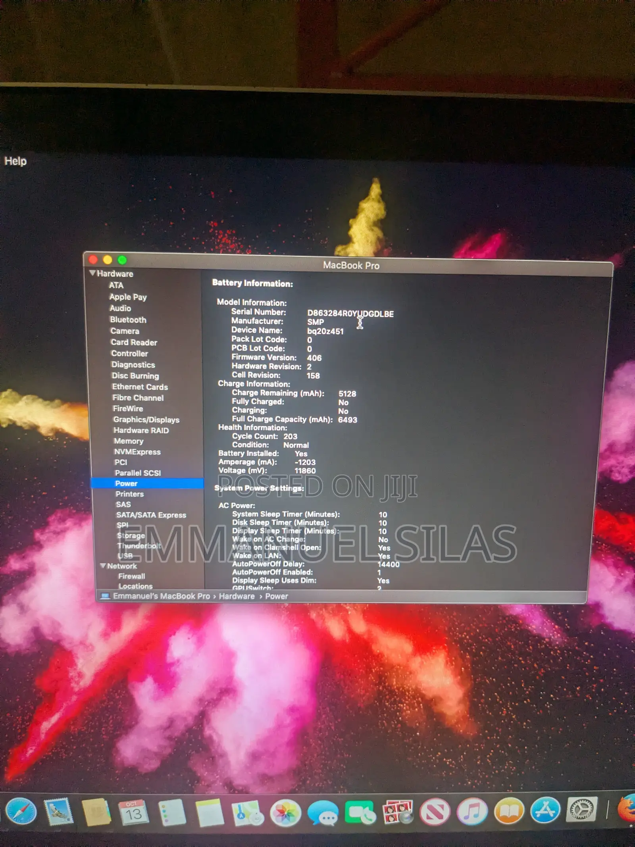Open iTunes music note icon

(472, 811)
